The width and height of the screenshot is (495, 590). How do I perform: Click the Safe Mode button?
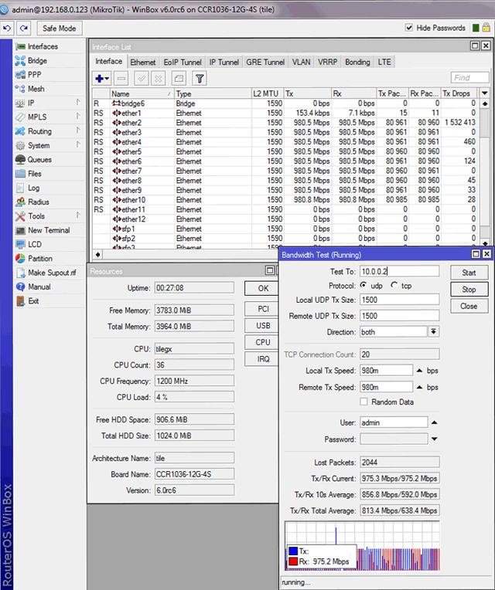pyautogui.click(x=59, y=29)
